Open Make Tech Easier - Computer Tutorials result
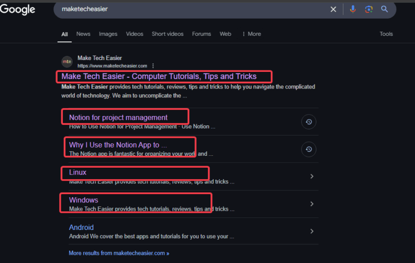 159,77
